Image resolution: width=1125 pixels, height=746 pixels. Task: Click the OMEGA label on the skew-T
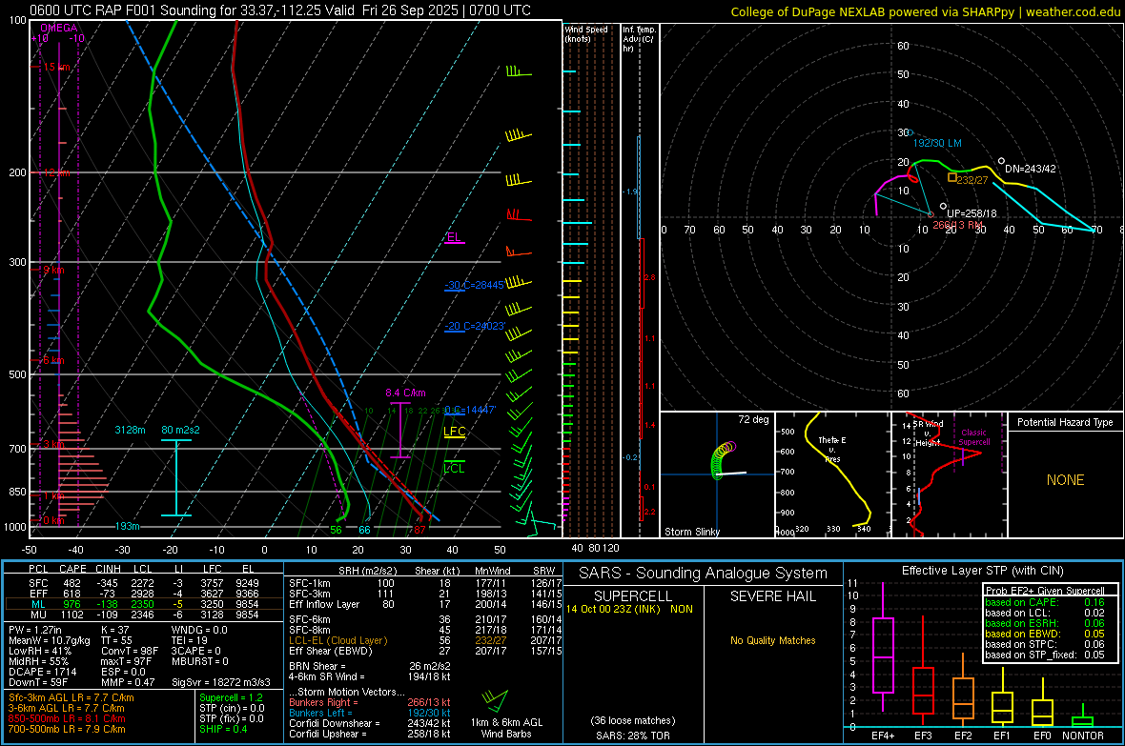58,28
